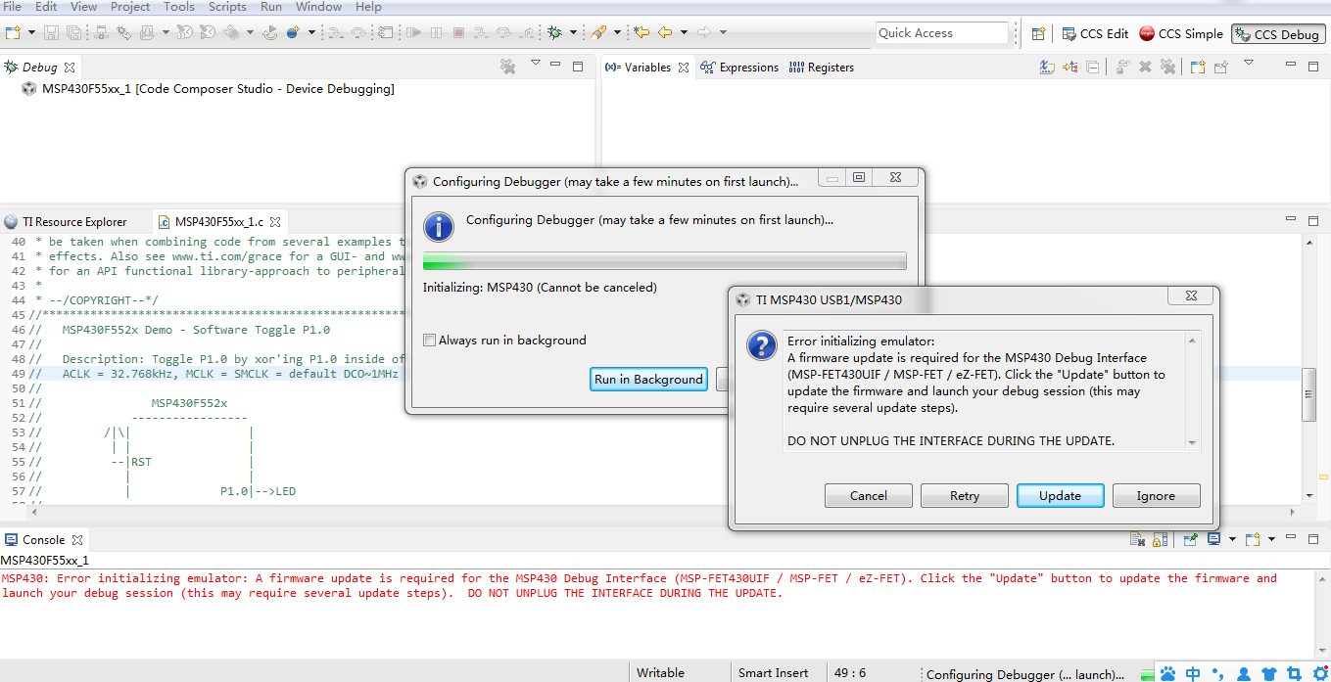
Task: Open the debug icon's dropdown menu
Action: [574, 31]
